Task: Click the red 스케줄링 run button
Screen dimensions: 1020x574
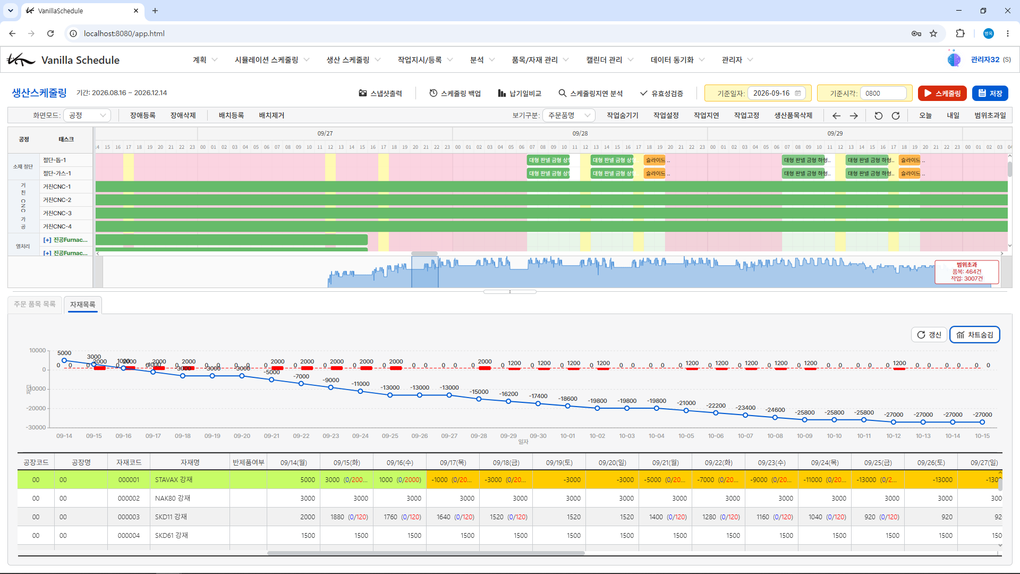Action: point(942,93)
